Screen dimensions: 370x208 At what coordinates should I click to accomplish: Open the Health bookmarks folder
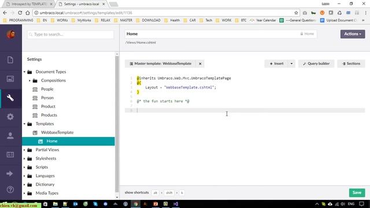(172, 20)
